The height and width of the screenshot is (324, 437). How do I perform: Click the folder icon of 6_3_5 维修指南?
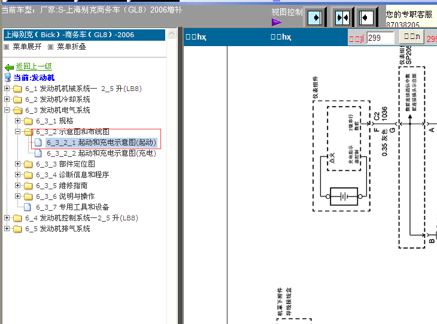coord(28,186)
